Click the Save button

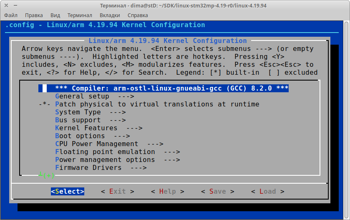point(217,192)
